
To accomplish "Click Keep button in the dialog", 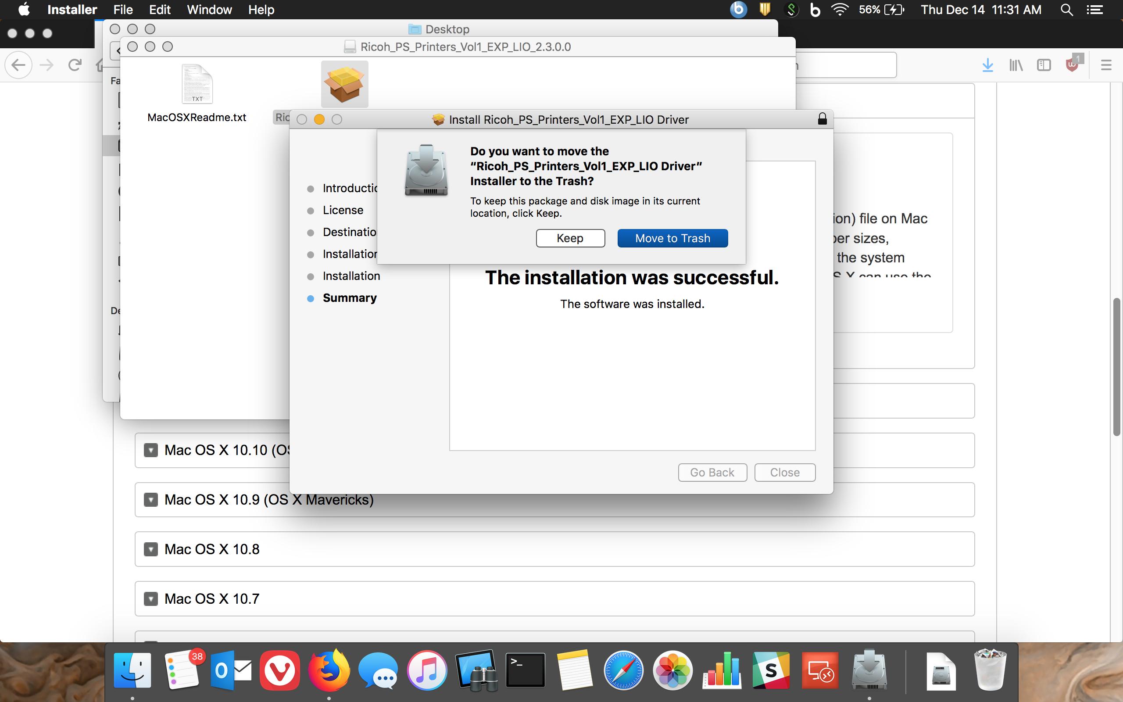I will click(570, 238).
